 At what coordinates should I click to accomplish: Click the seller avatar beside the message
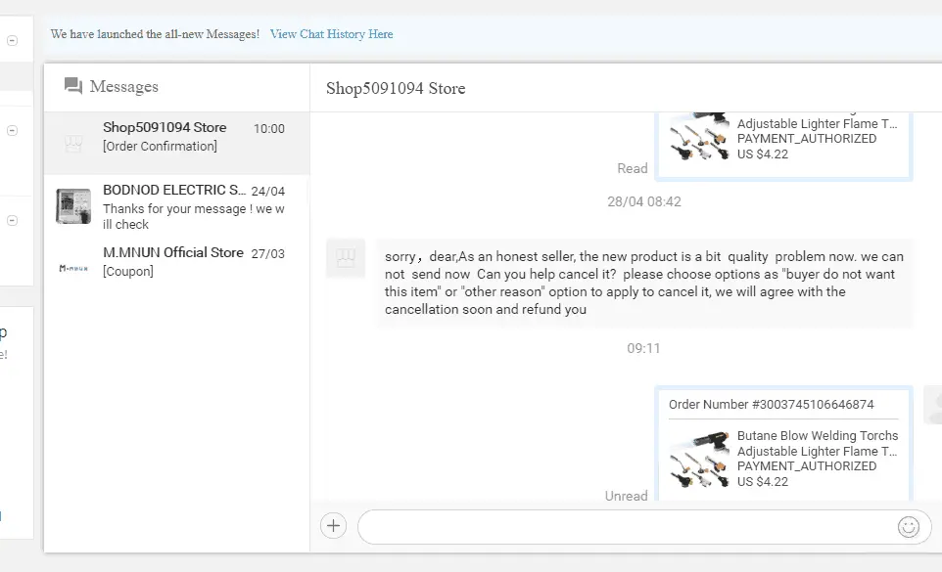(346, 258)
